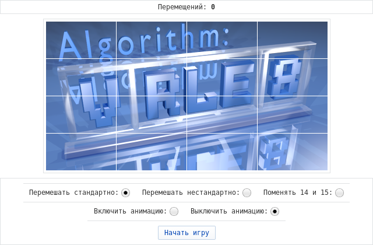The image size is (373, 245).
Task: Click the tile with the glass base's left end
Action: 81,152
